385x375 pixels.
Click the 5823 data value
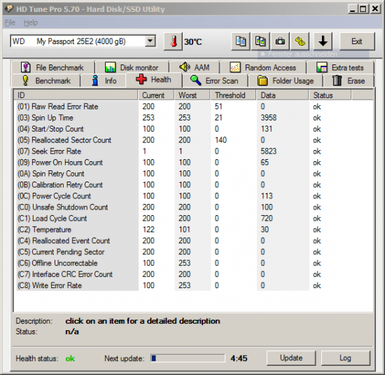269,151
